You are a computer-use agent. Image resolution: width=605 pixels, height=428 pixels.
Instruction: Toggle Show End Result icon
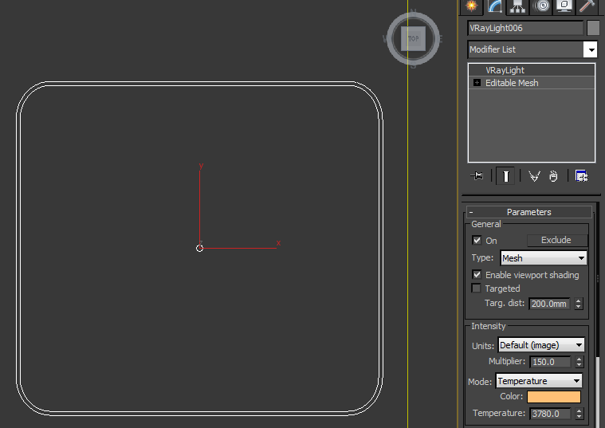coord(505,176)
